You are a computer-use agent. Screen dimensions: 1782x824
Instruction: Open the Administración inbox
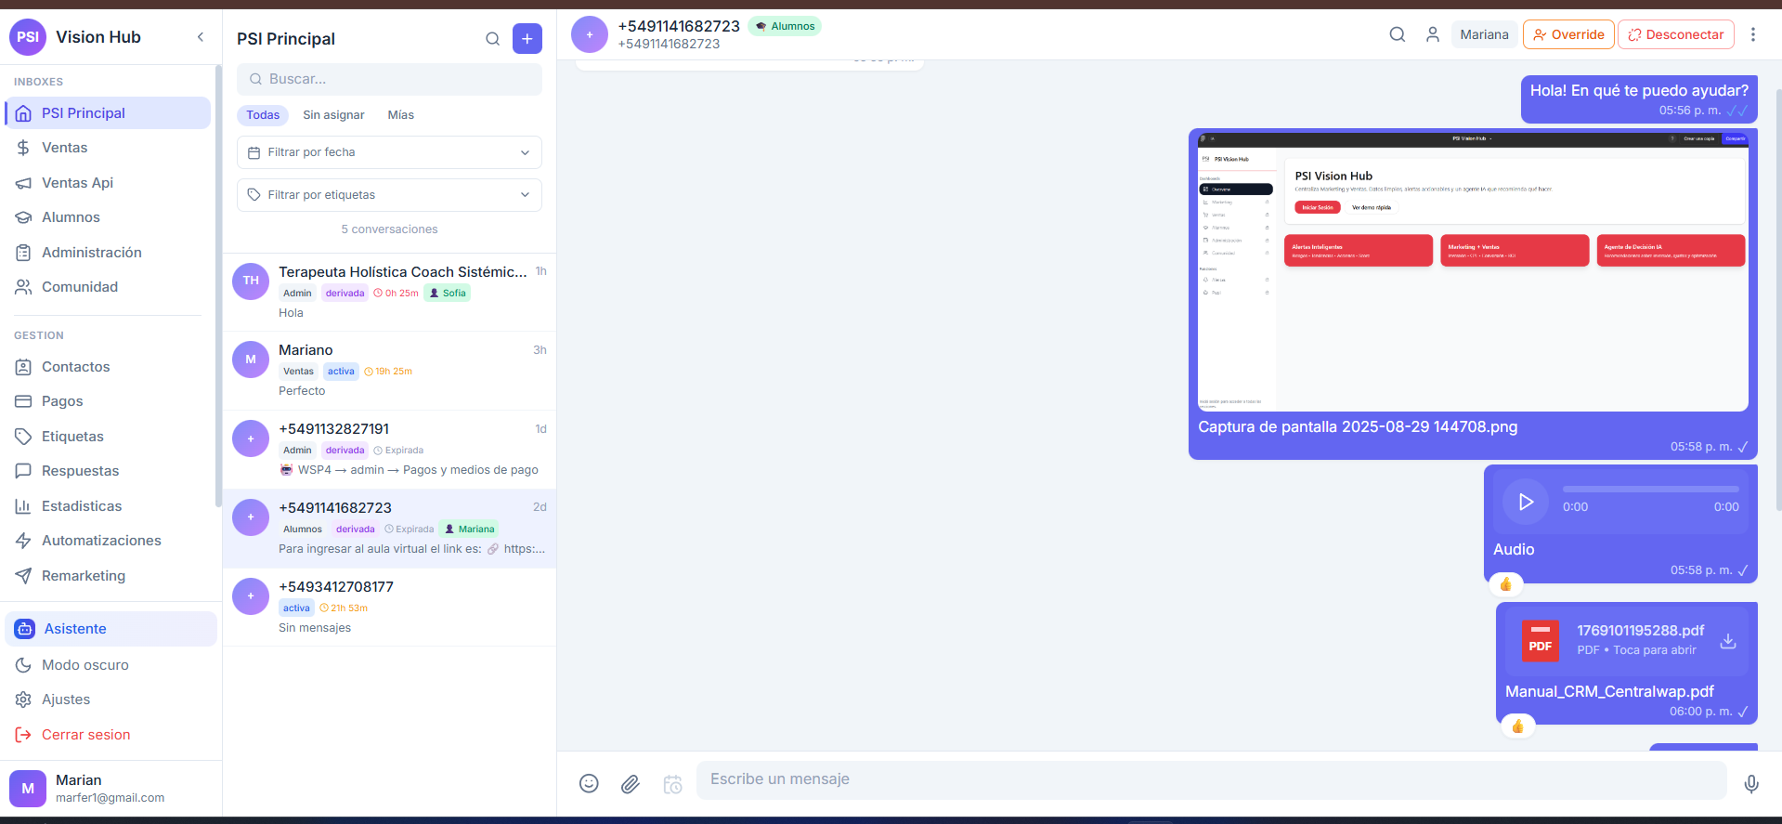(x=108, y=253)
